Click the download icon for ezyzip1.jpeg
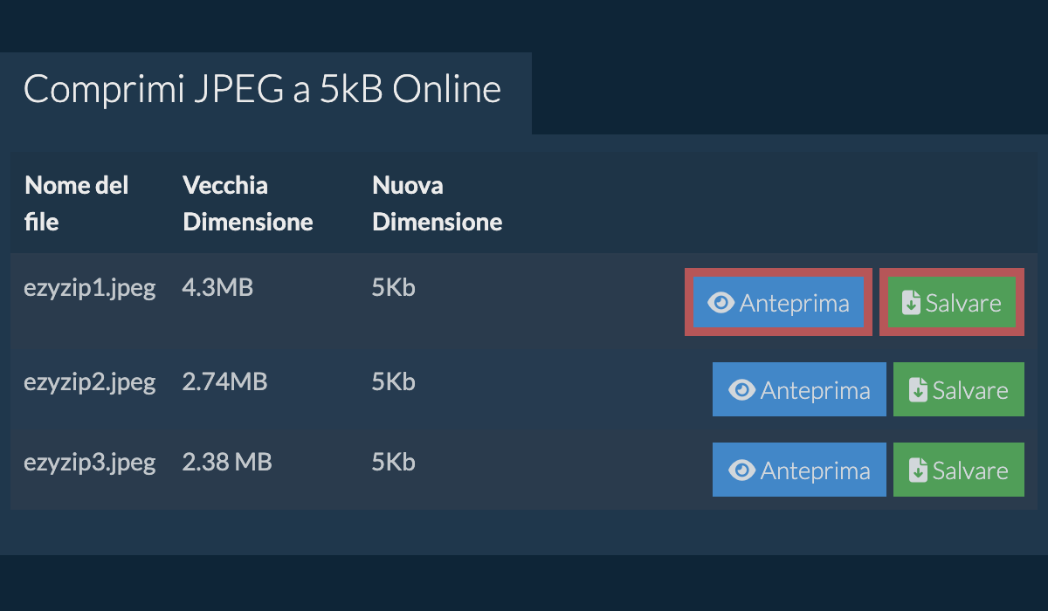The width and height of the screenshot is (1048, 611). tap(911, 303)
